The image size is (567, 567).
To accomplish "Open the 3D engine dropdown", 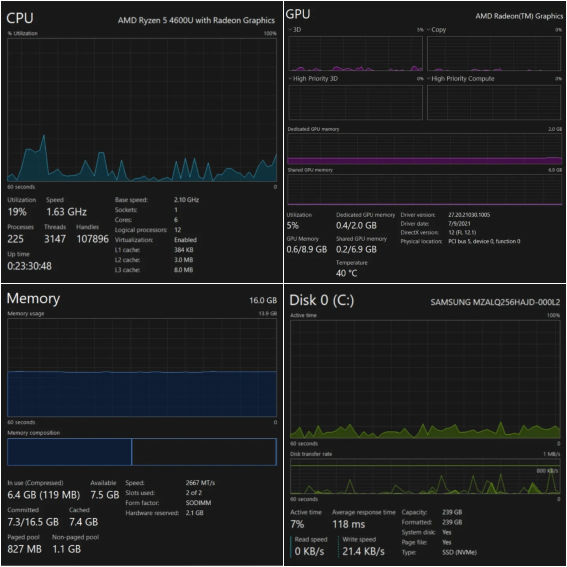I will [294, 30].
